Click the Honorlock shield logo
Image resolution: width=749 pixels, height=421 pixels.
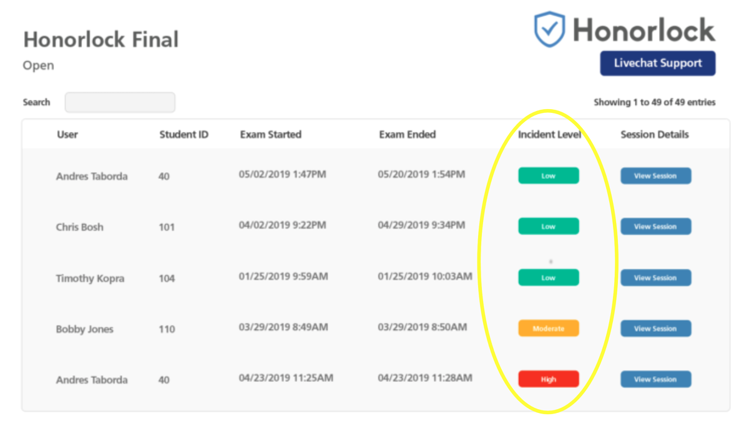549,29
